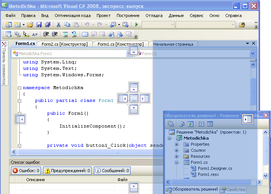The height and width of the screenshot is (194, 271).
Task: Click the Increase Line Indent icon
Action: pyautogui.click(x=55, y=34)
